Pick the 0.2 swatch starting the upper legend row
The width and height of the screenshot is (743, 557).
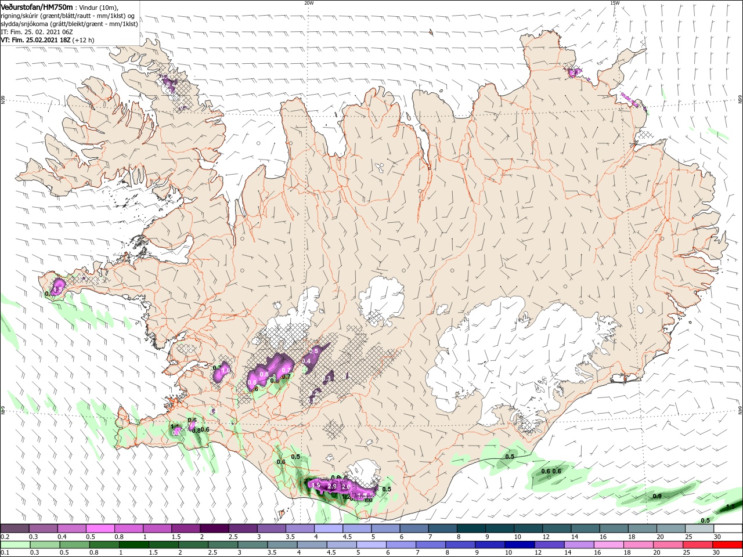point(15,529)
